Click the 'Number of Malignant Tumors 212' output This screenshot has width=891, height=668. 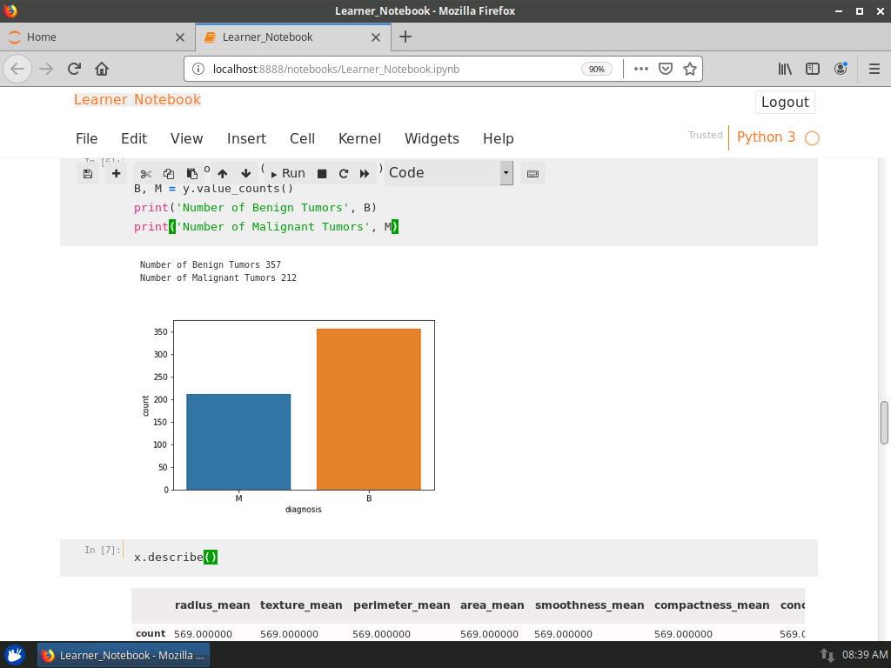[218, 277]
